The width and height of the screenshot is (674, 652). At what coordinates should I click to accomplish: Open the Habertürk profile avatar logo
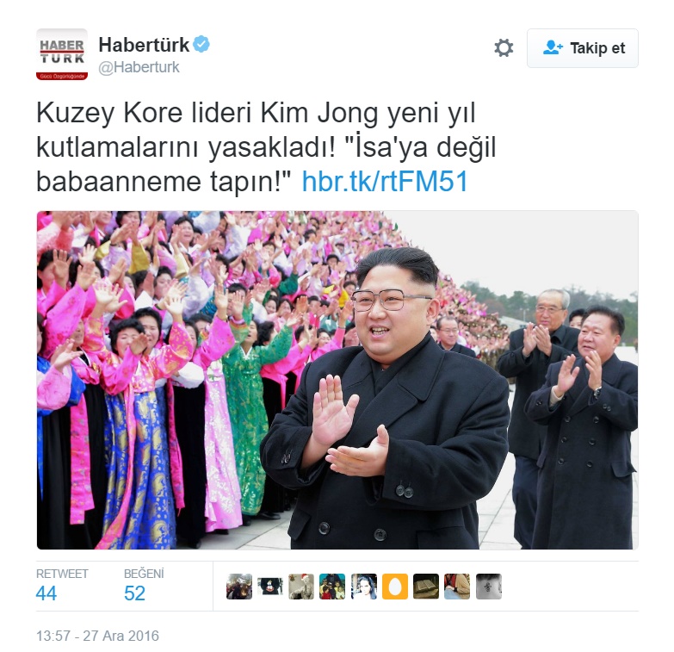(62, 54)
